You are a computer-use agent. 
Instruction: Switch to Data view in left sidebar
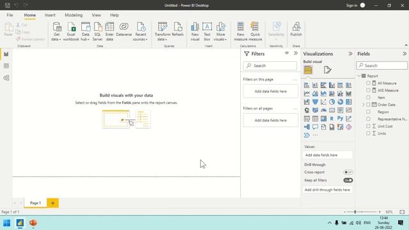coord(6,66)
